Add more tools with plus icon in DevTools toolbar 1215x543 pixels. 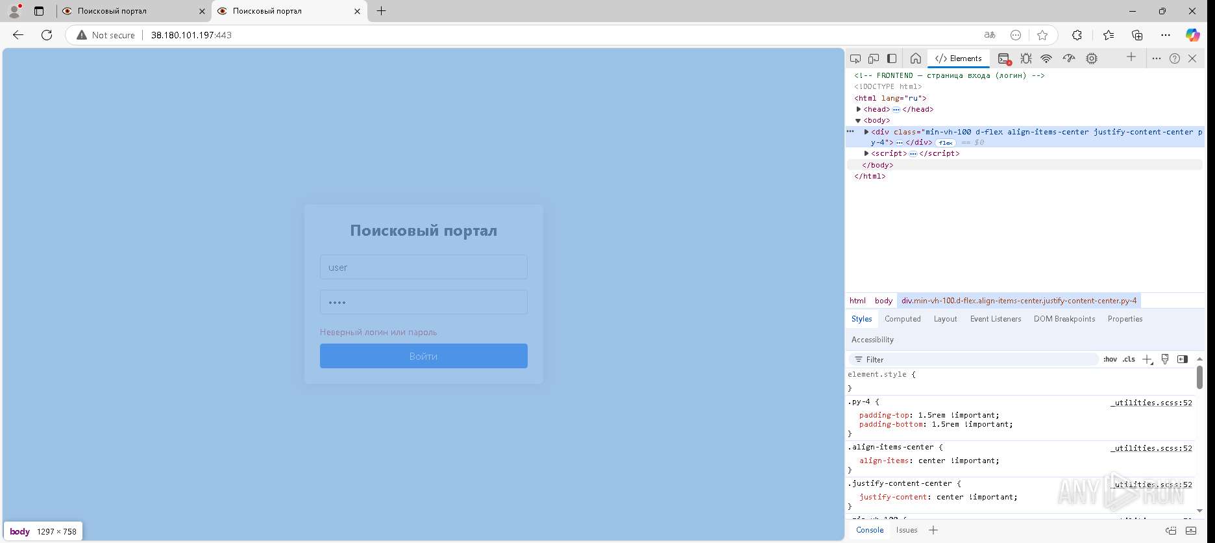[1131, 57]
